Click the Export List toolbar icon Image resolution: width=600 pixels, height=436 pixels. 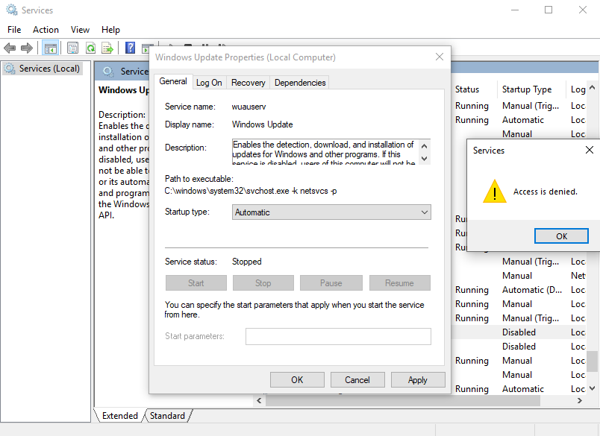(x=107, y=48)
